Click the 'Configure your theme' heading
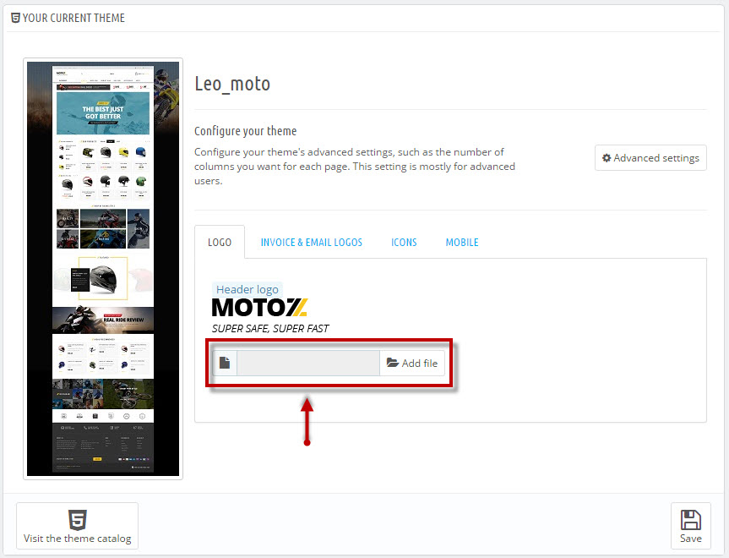729x558 pixels. pyautogui.click(x=246, y=131)
